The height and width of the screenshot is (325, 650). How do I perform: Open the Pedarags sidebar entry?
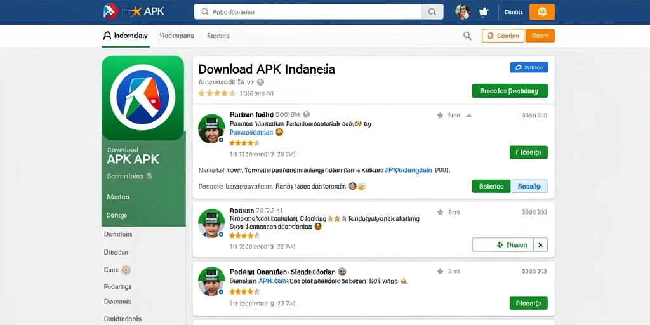[117, 286]
